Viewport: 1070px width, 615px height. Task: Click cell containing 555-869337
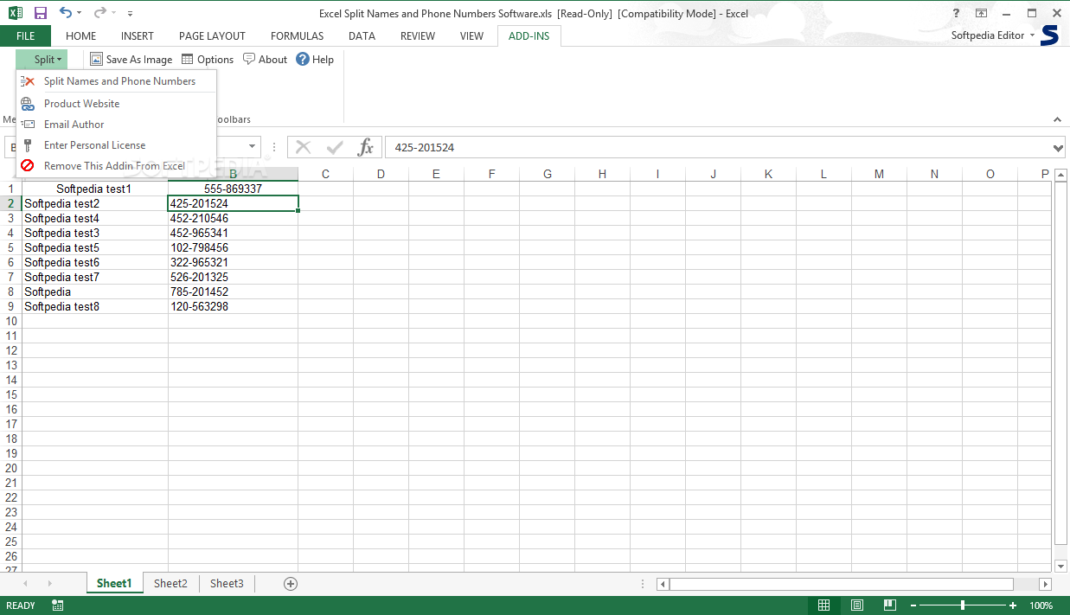point(233,189)
